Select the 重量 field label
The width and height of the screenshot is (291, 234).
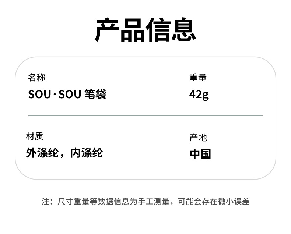tap(198, 78)
